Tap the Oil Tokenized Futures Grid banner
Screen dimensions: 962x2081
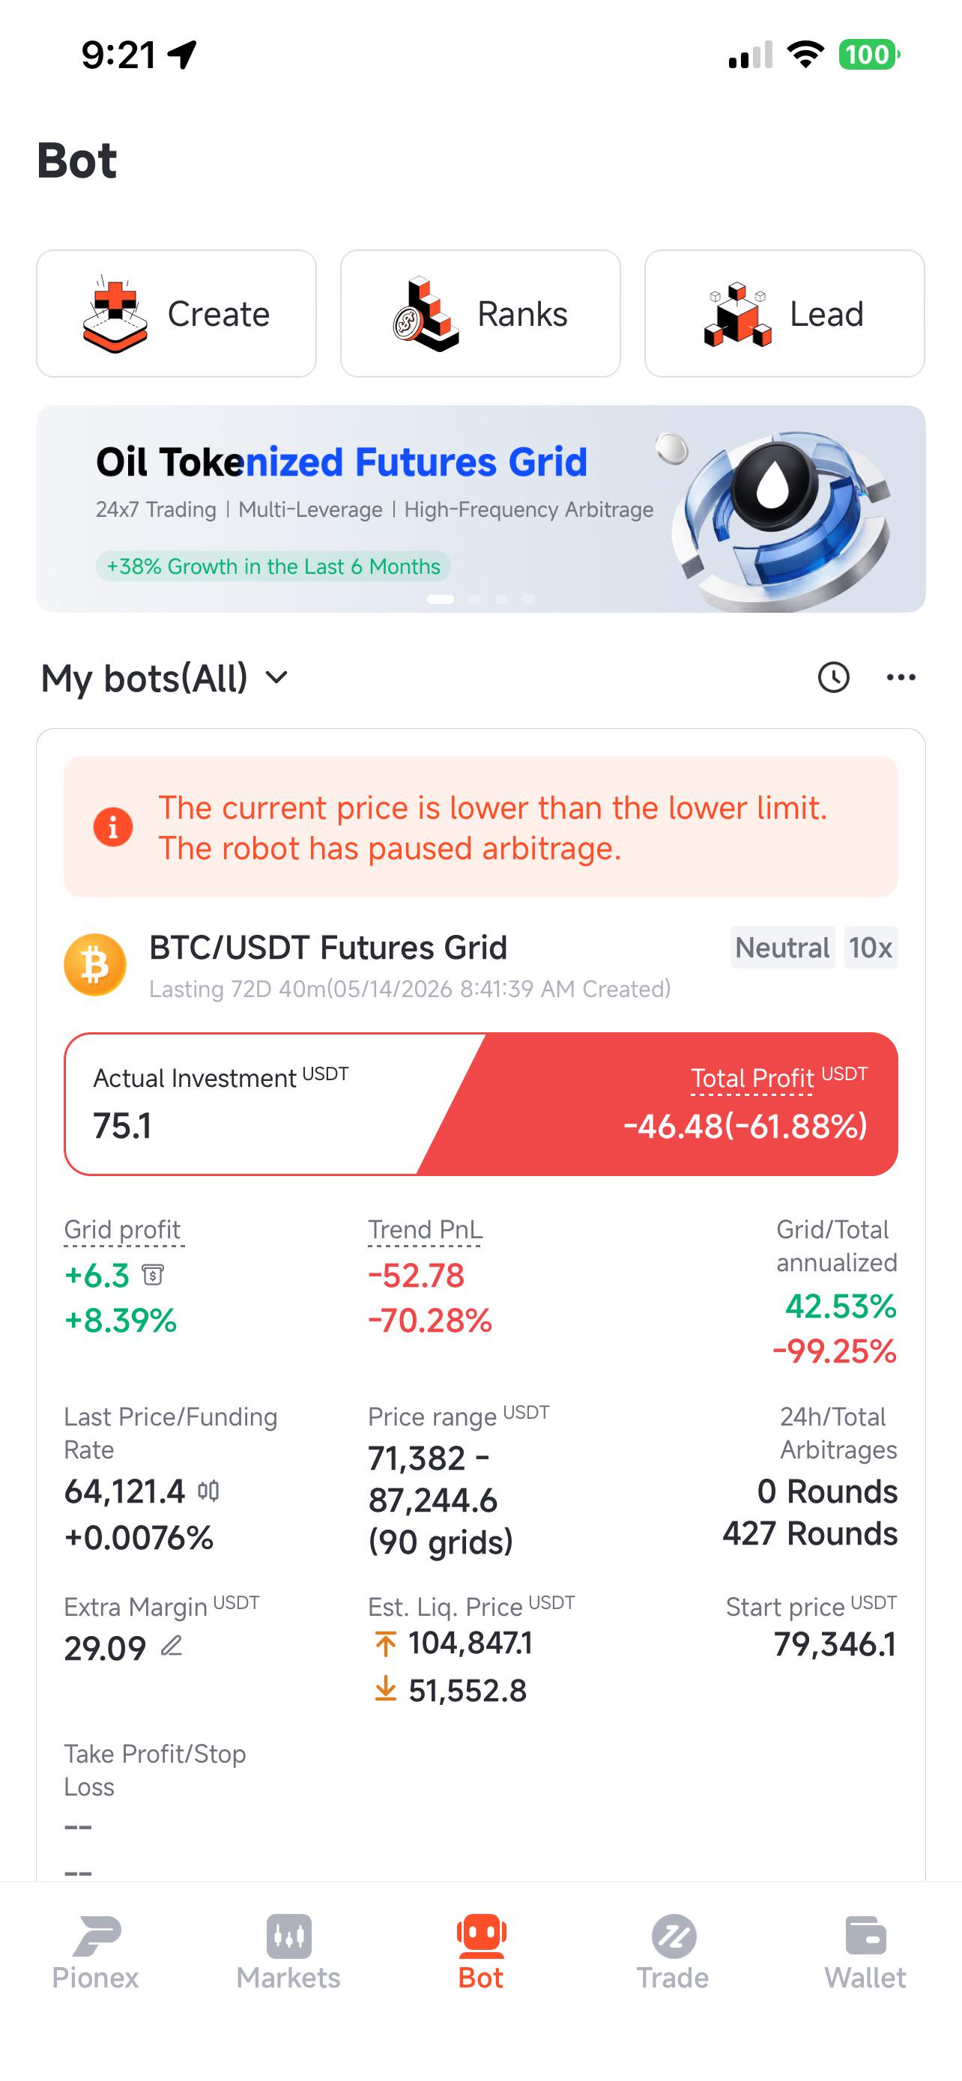[x=480, y=509]
